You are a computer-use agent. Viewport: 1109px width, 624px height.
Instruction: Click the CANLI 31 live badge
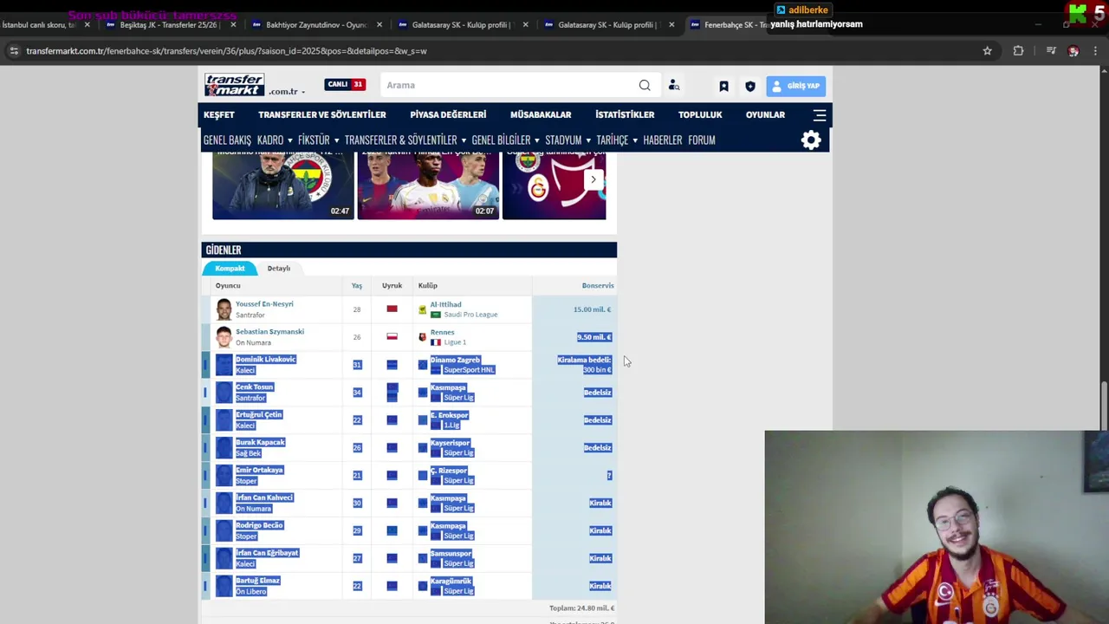(x=345, y=84)
